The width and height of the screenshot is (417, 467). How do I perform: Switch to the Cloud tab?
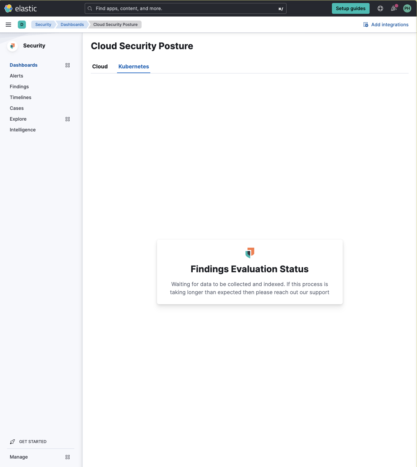click(100, 66)
